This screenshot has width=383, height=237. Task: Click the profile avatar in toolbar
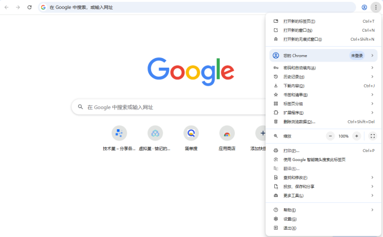[x=364, y=7]
